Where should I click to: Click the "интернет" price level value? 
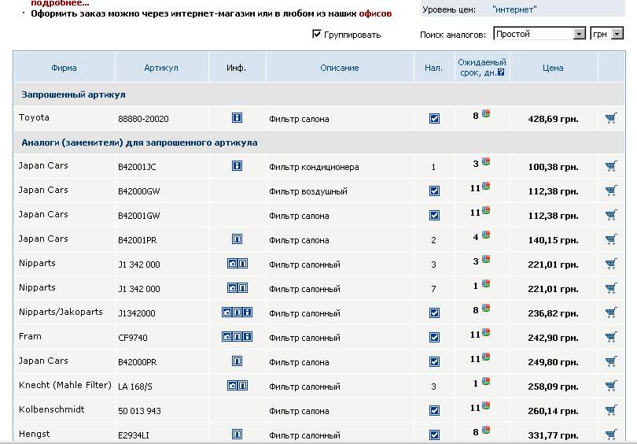(x=514, y=9)
